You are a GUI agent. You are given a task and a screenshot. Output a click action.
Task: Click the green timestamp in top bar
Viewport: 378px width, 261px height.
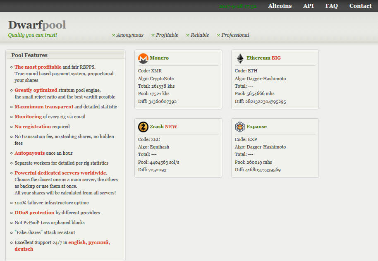click(x=237, y=6)
